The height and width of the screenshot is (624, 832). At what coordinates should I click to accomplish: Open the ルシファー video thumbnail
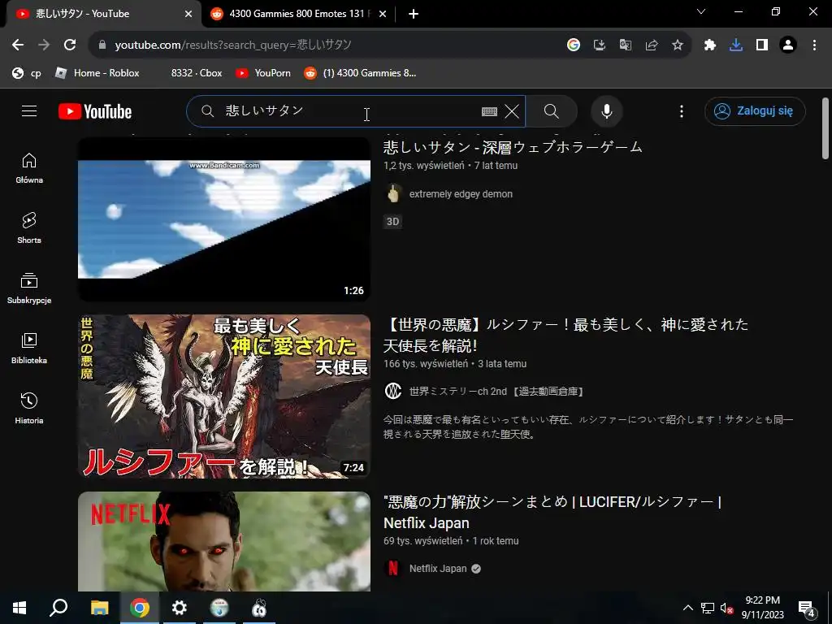click(224, 396)
